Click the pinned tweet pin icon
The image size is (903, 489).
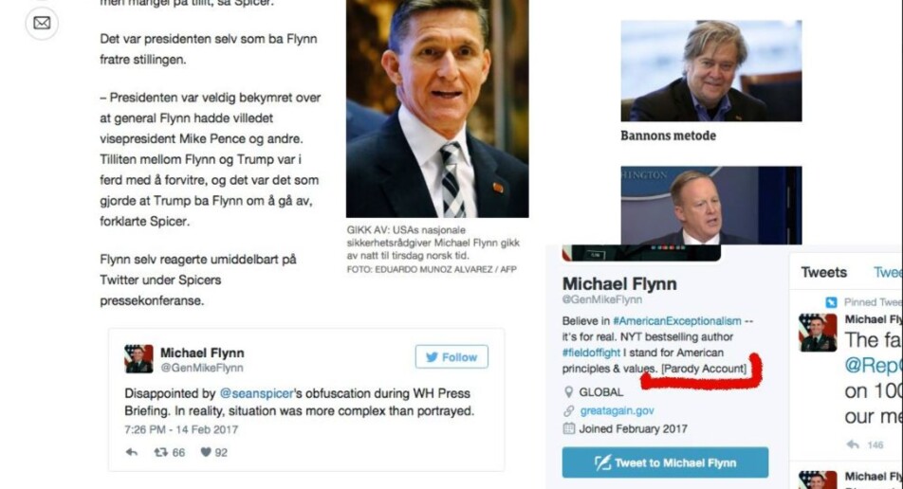point(831,302)
